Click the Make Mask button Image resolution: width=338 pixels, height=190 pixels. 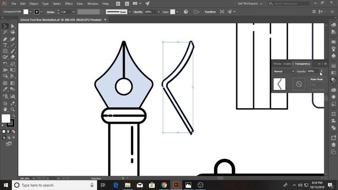[x=316, y=79]
